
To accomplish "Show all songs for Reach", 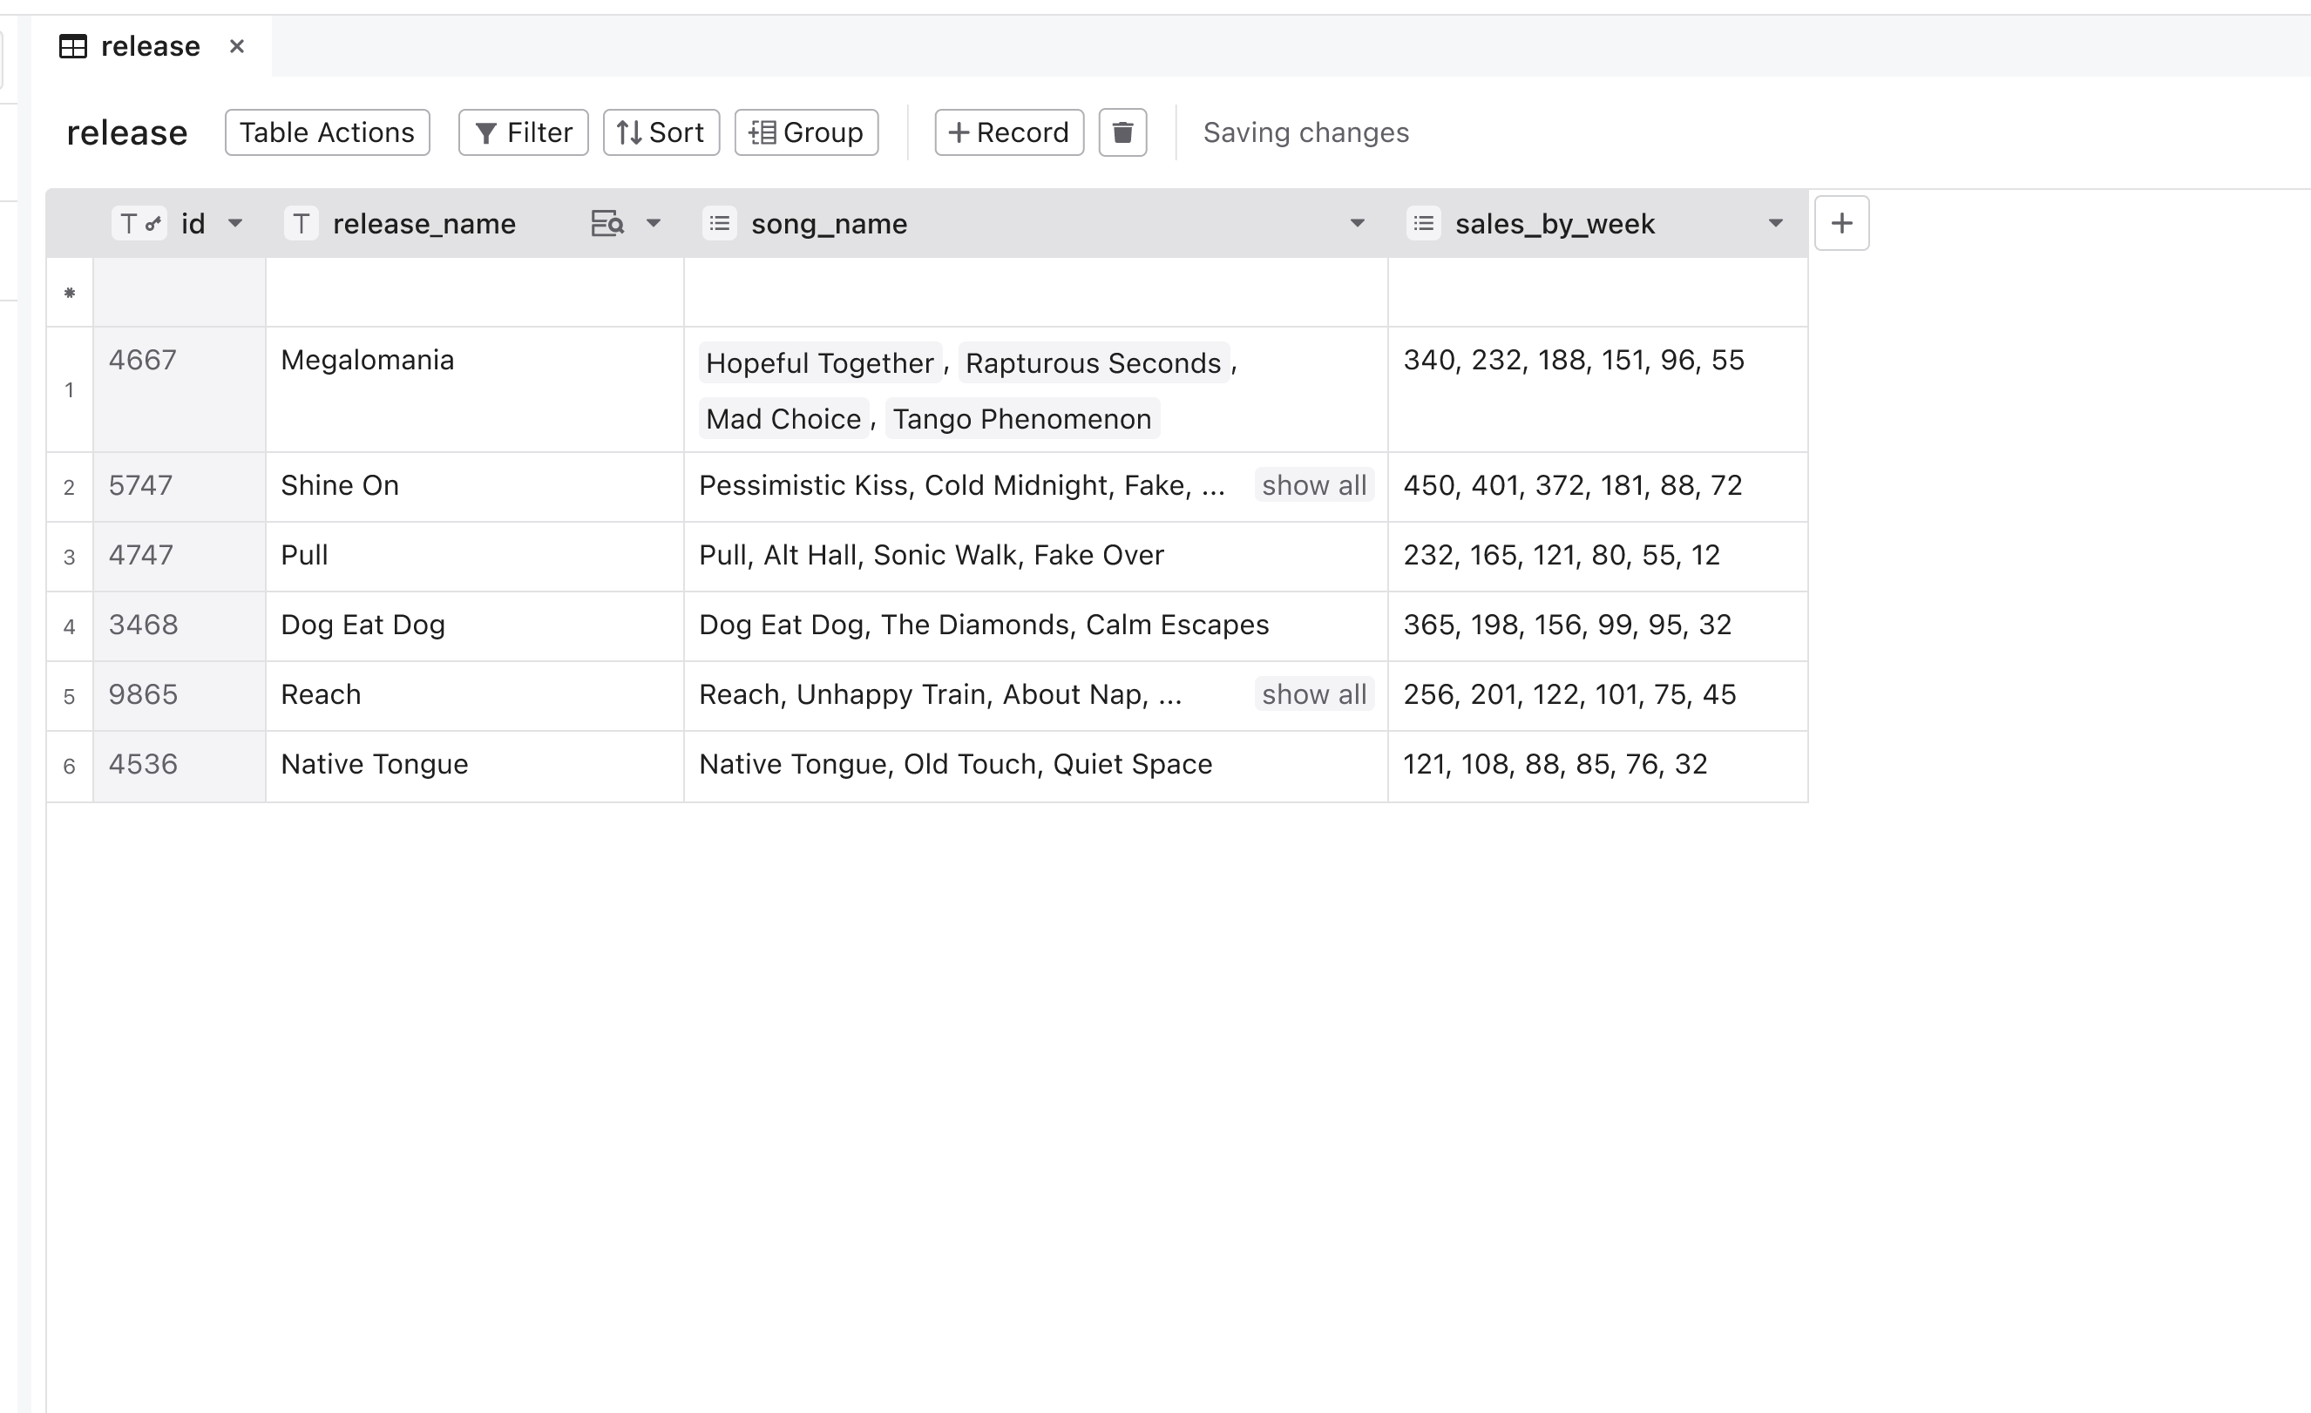I will (x=1314, y=693).
